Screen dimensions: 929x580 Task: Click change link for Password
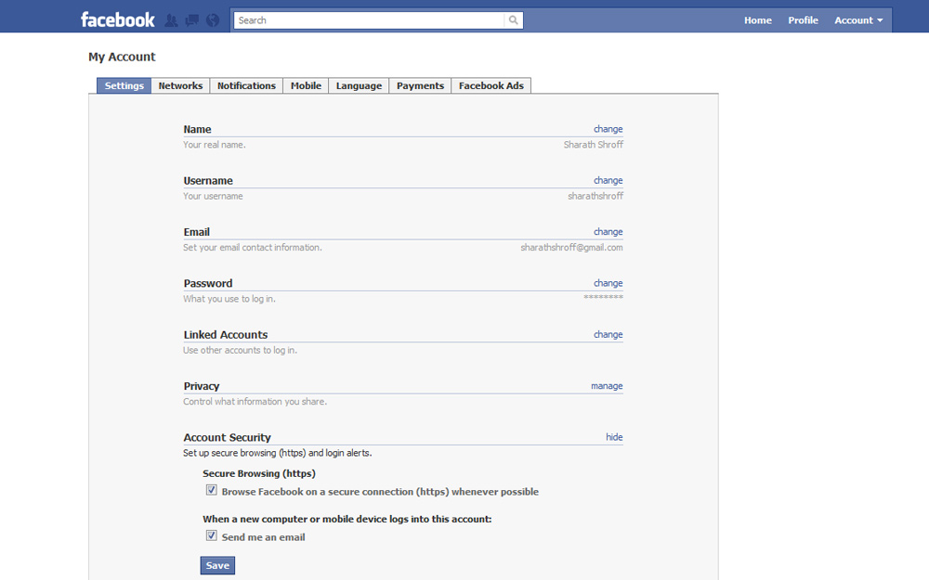click(608, 283)
